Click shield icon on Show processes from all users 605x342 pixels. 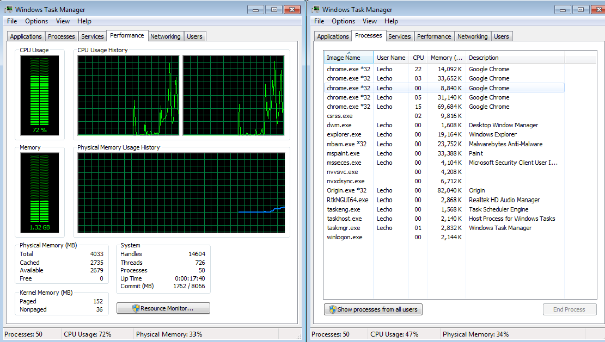333,309
